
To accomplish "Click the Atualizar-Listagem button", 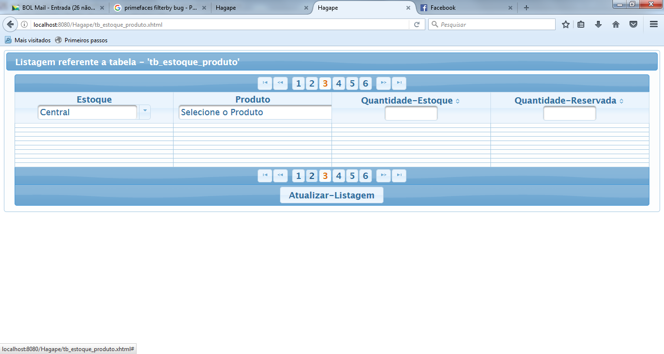I will [332, 195].
